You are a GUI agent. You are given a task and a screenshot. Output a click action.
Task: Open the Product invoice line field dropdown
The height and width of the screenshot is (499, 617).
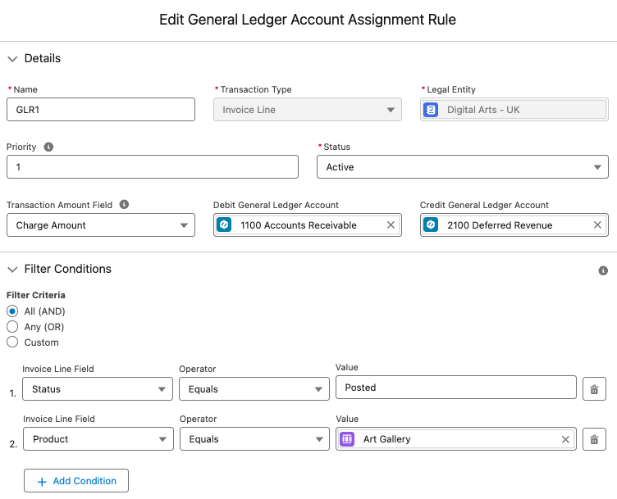97,440
